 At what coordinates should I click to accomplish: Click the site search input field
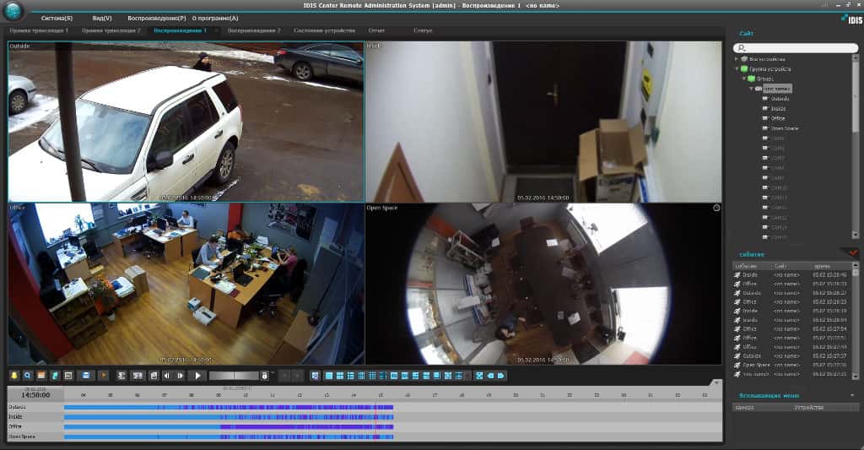796,48
